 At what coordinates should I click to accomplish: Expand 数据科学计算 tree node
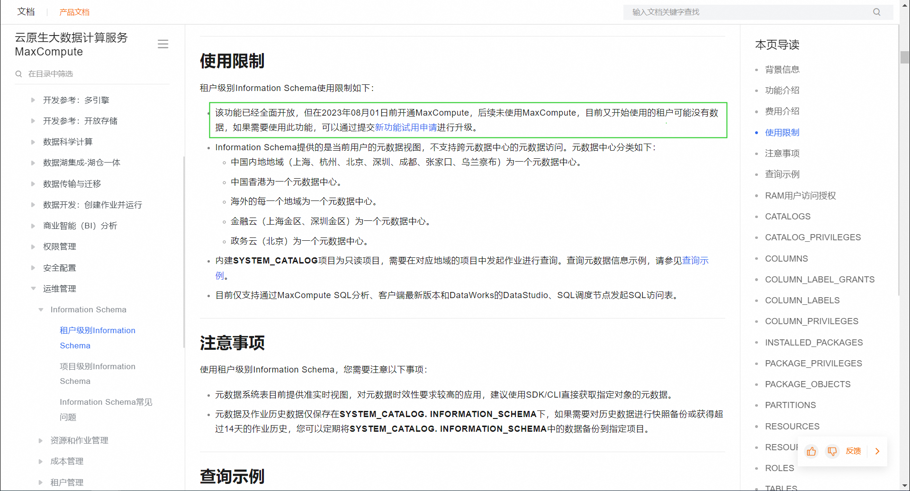click(x=33, y=142)
